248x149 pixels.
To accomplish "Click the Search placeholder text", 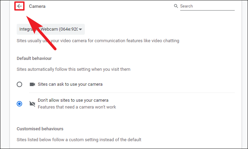I will (x=186, y=6).
